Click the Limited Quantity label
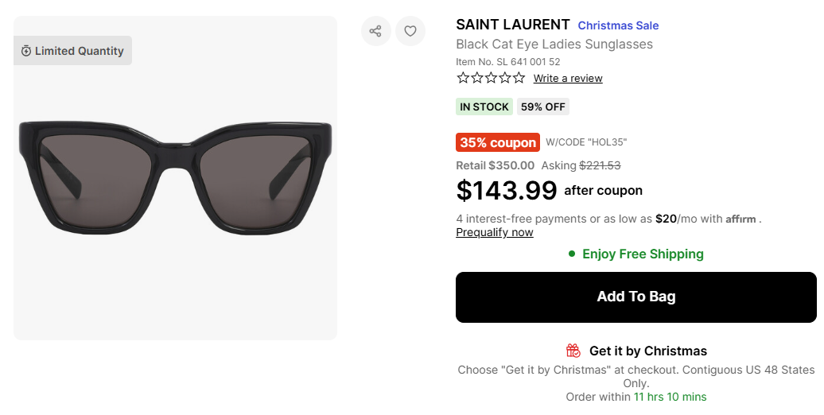The height and width of the screenshot is (415, 824). tap(79, 51)
